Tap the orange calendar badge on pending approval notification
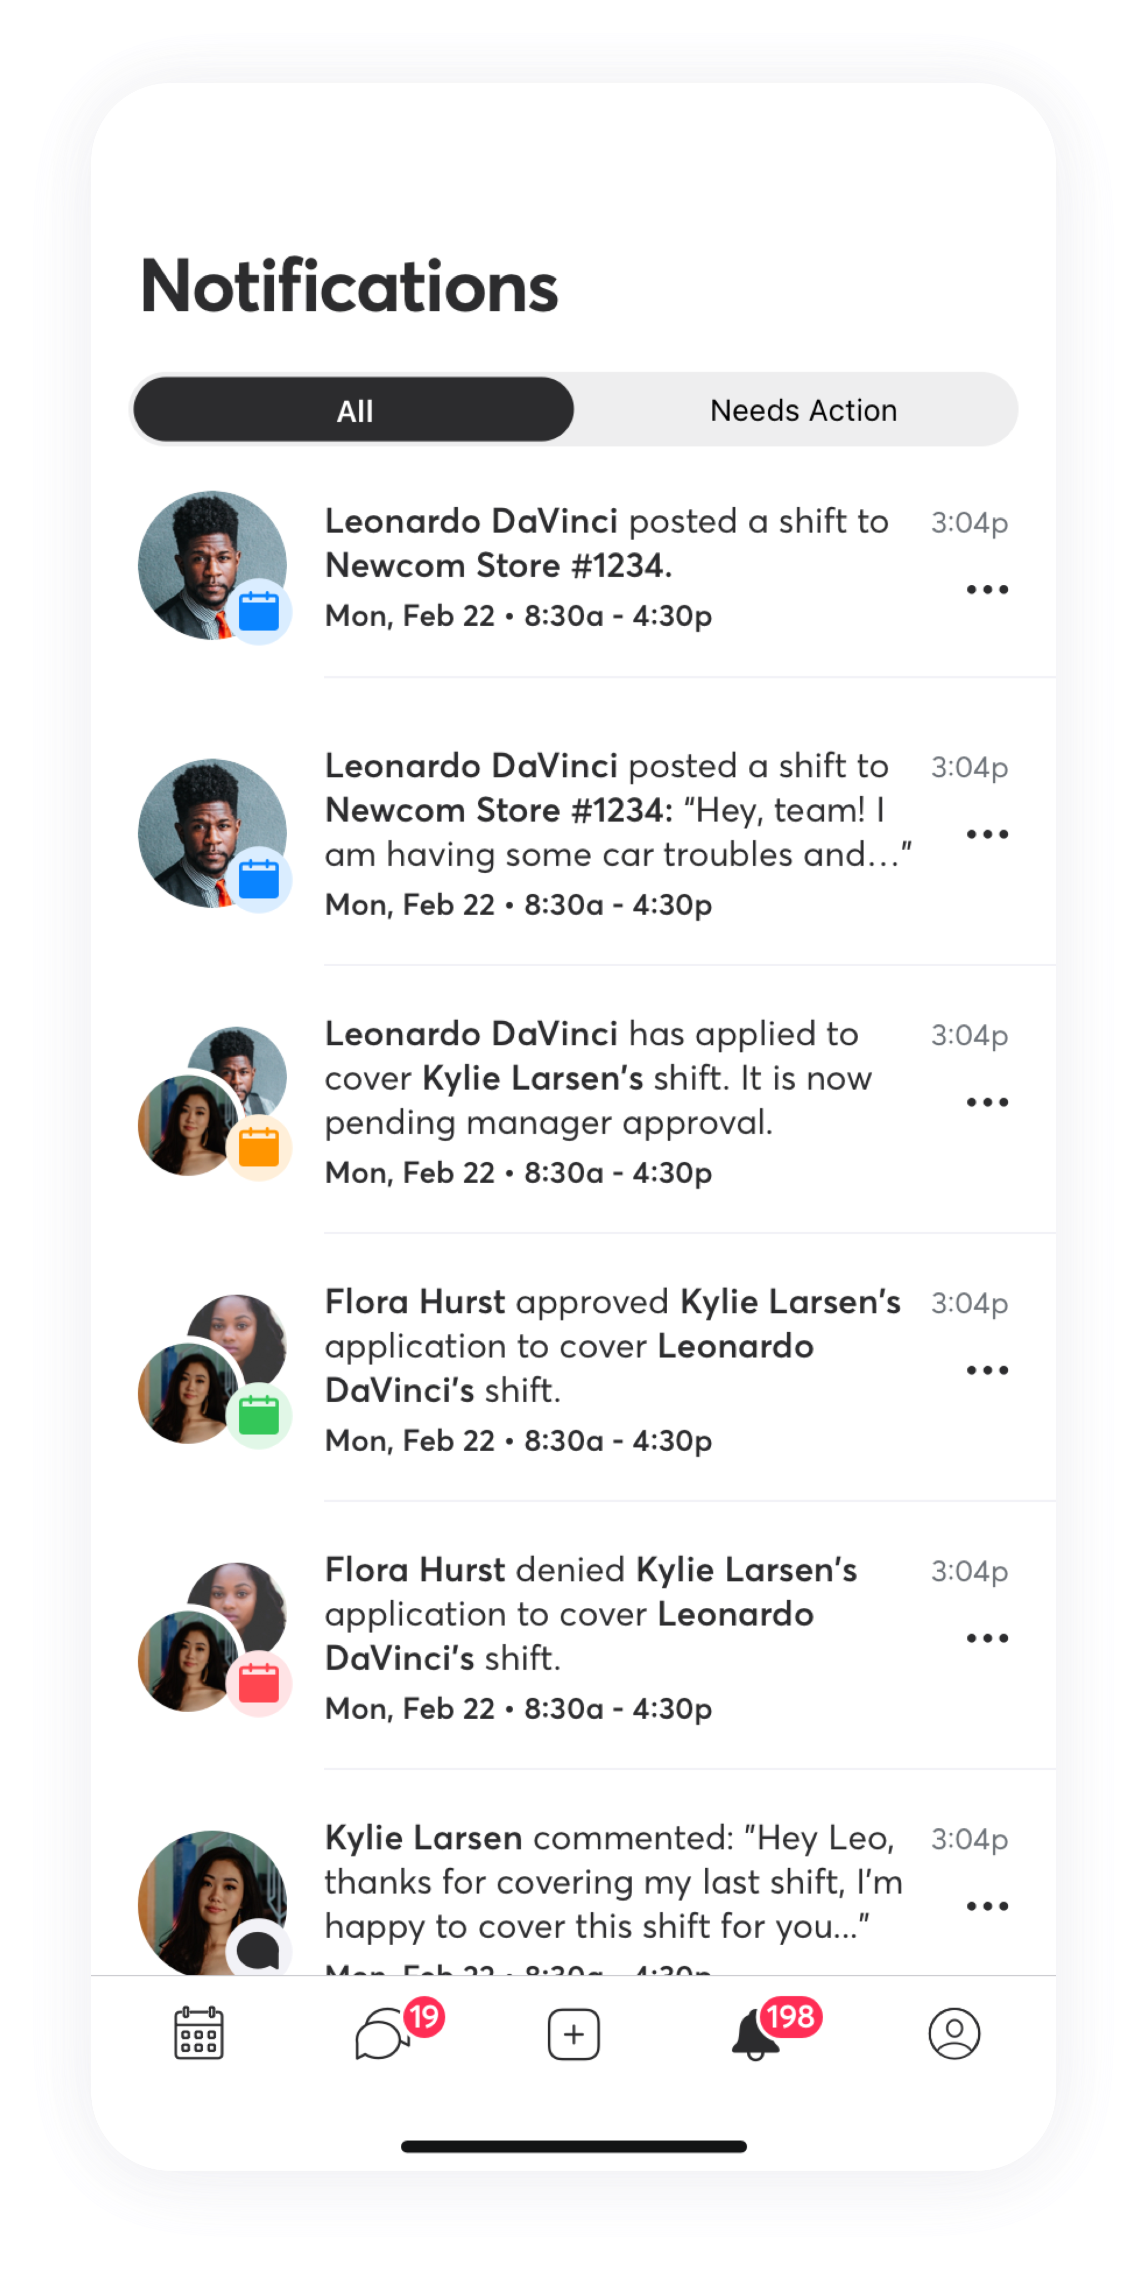Viewport: 1147px width, 2270px height. coord(259,1147)
